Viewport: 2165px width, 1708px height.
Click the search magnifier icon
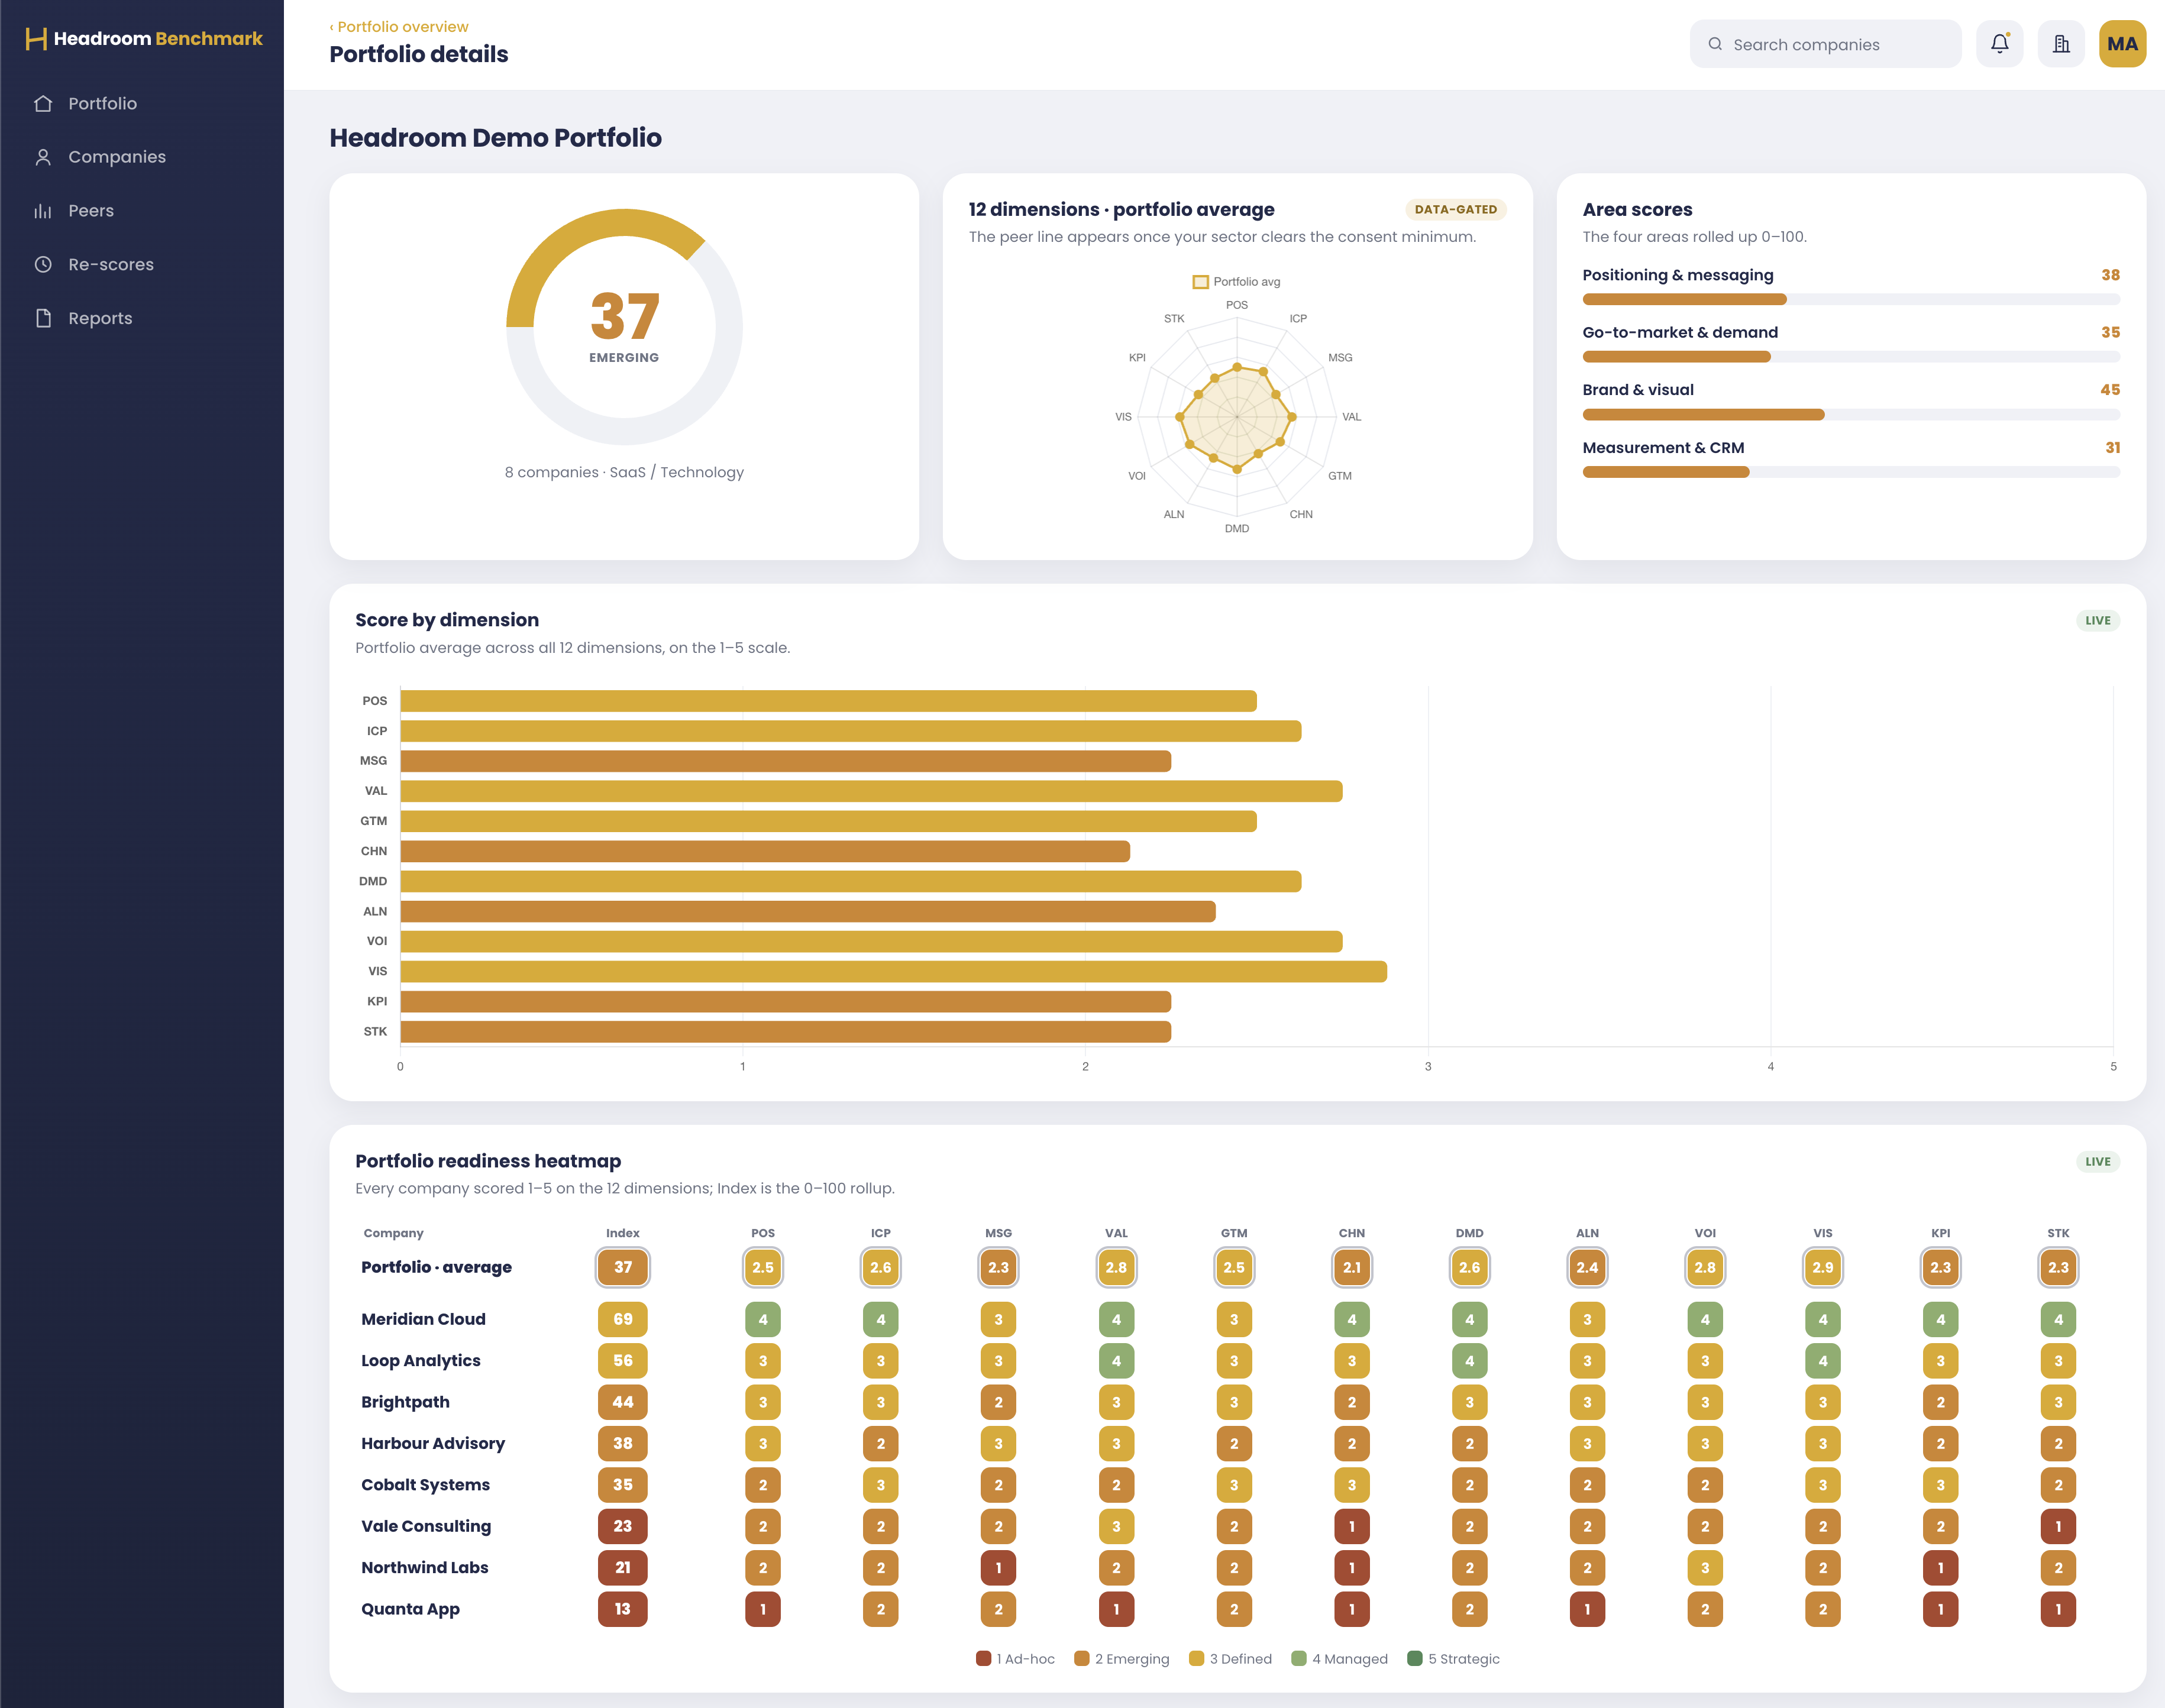[x=1715, y=44]
